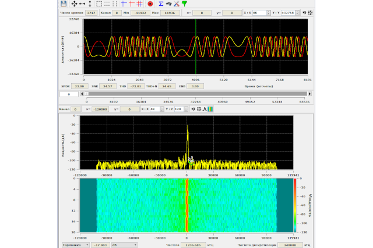Click the green filter funnel icon

click(x=184, y=3)
